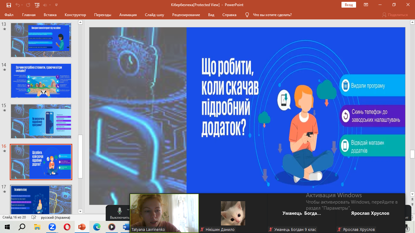Viewport: 415px width, 233px height.
Task: Click the animation star under slide 14 number
Action: [4, 70]
